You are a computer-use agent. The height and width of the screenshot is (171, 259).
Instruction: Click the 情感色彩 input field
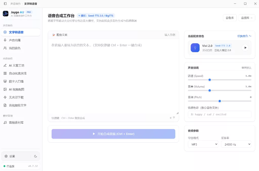(x=220, y=114)
